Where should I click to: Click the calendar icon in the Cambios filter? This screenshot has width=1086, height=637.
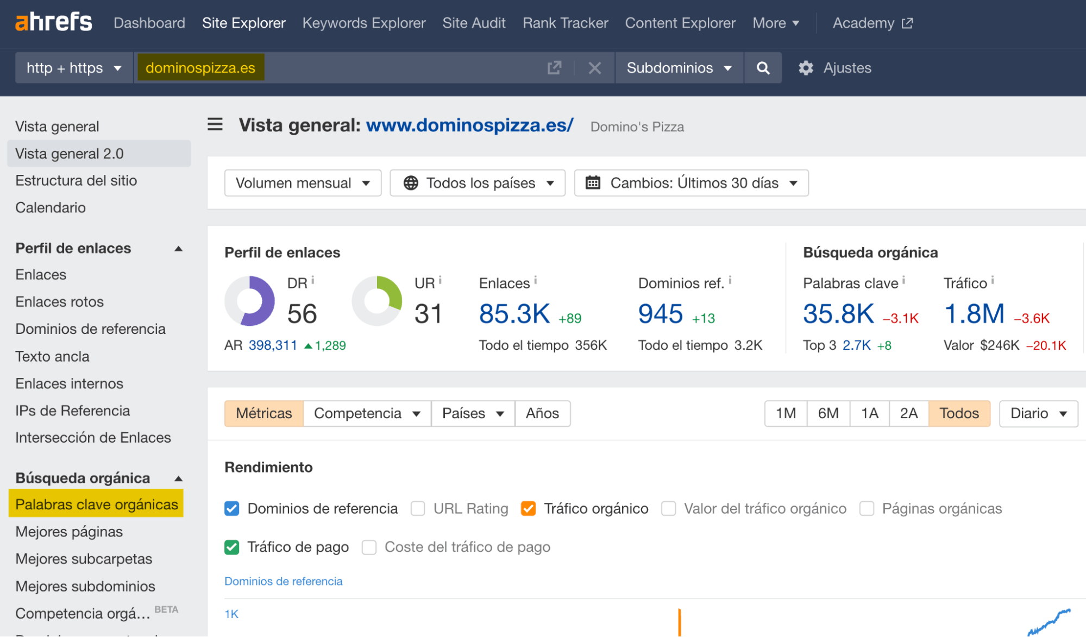coord(593,183)
